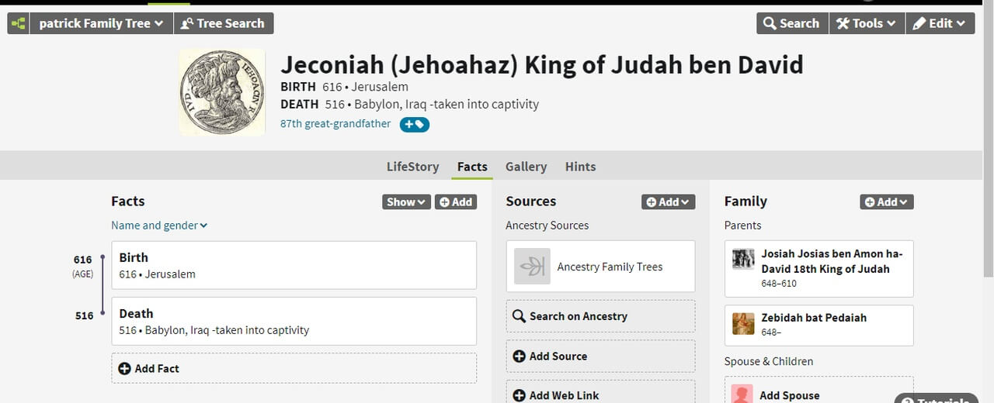The image size is (994, 403).
Task: Open the Gallery tab
Action: 526,167
